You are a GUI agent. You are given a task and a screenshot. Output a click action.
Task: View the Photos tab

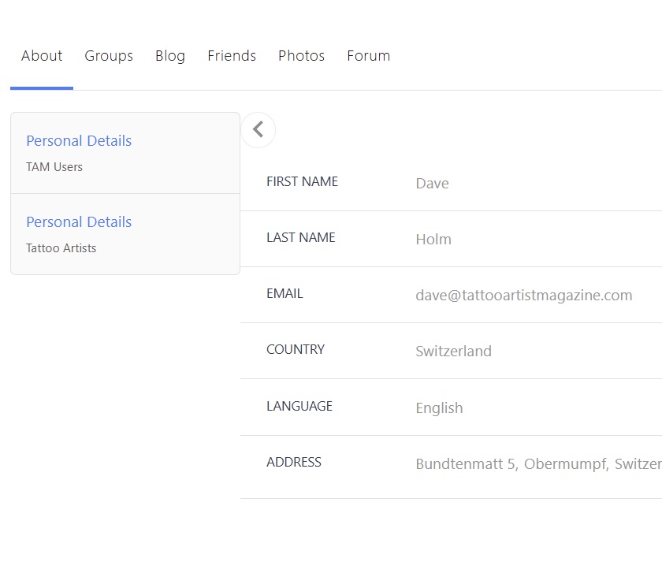coord(301,56)
